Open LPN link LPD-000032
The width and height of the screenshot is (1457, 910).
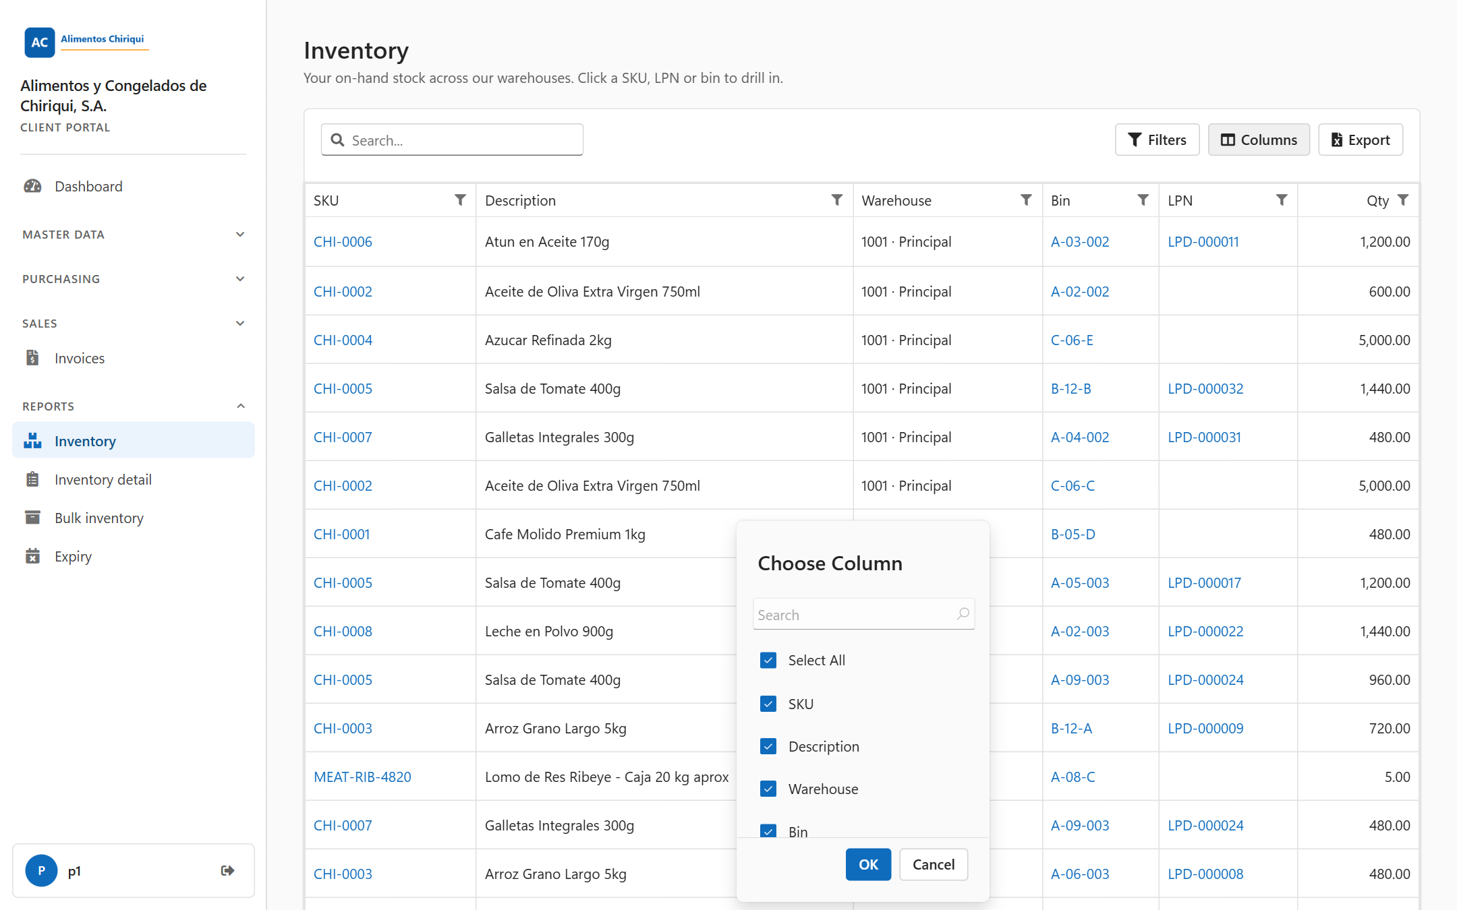coord(1205,388)
